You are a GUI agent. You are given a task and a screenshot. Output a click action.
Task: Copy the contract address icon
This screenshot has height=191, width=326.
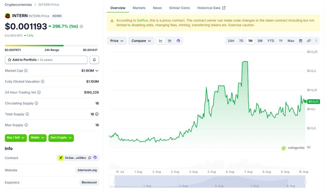(90, 158)
